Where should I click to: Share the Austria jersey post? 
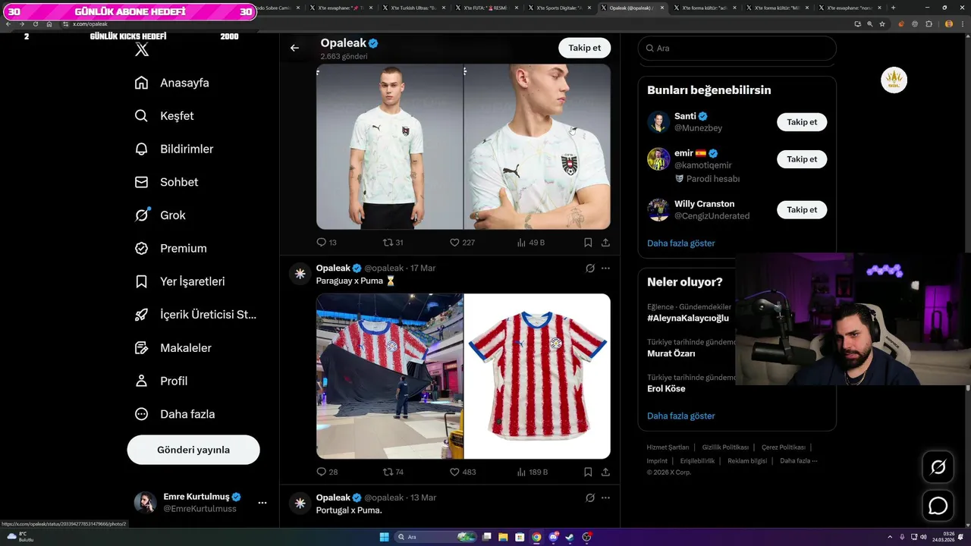[605, 243]
